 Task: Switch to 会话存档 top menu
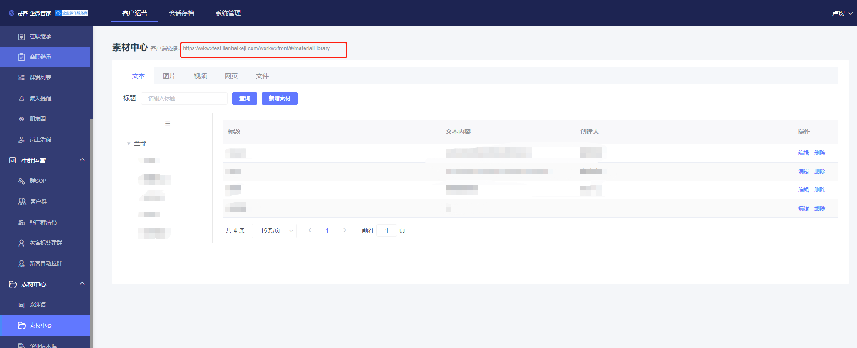[x=181, y=13]
